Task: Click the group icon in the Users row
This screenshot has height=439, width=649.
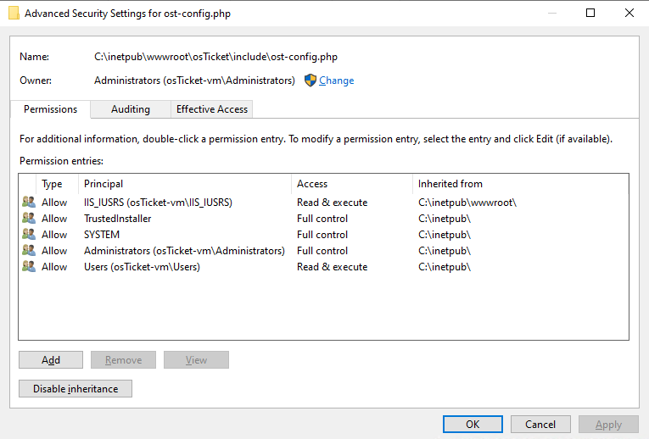Action: point(29,267)
